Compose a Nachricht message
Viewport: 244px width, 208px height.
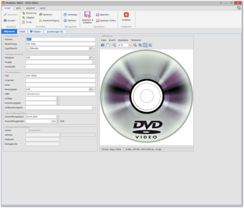point(46,15)
